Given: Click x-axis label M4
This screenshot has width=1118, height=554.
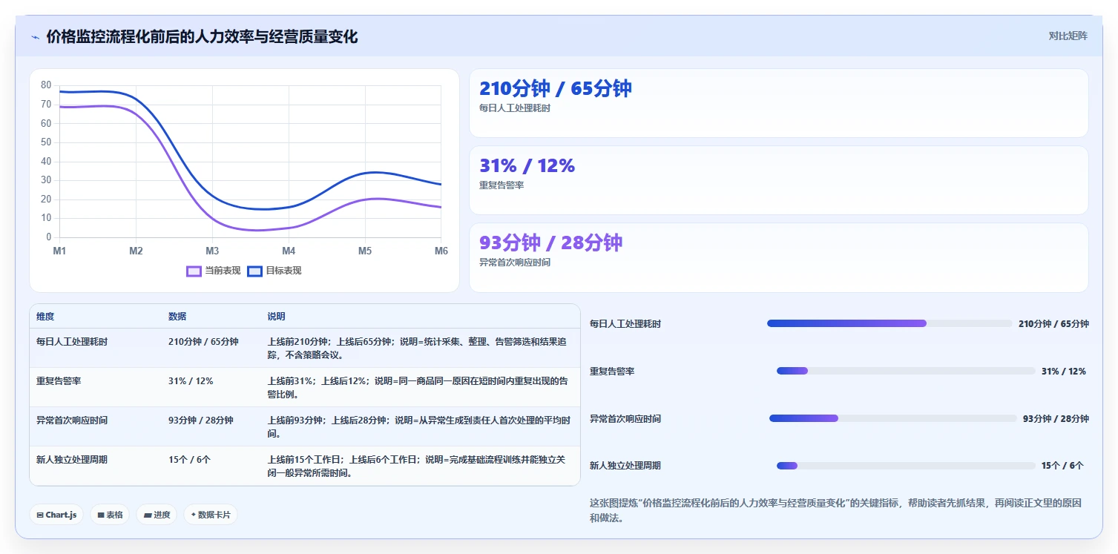Looking at the screenshot, I should (x=289, y=251).
